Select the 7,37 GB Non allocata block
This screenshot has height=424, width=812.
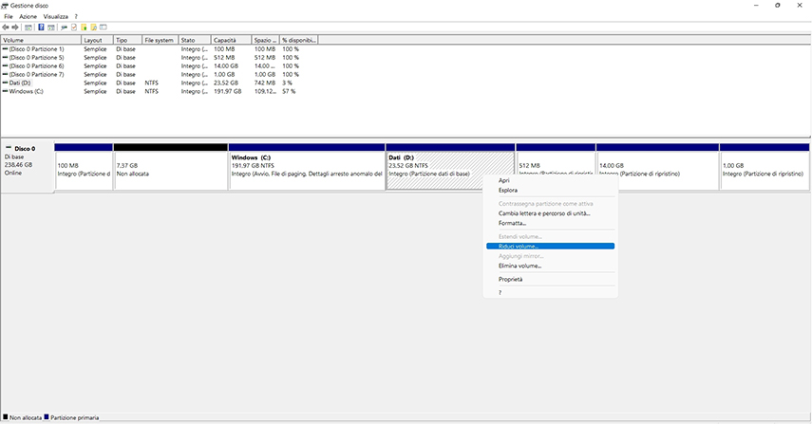pos(170,171)
